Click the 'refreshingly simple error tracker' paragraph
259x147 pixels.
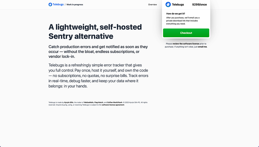point(98,75)
